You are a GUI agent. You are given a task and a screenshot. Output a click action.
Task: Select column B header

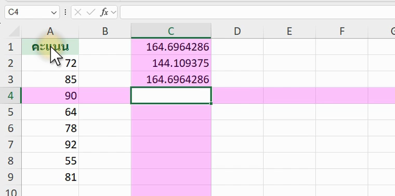105,31
